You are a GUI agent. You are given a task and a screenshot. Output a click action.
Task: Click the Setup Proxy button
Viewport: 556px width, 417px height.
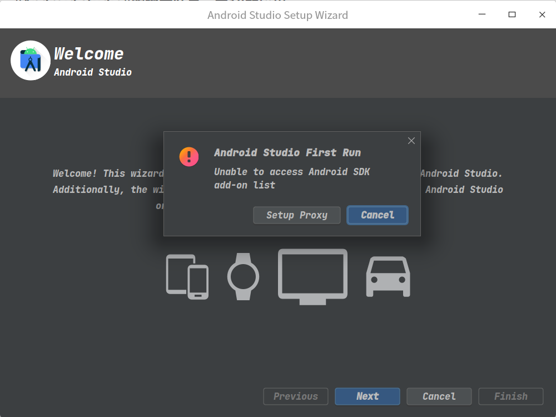point(297,215)
